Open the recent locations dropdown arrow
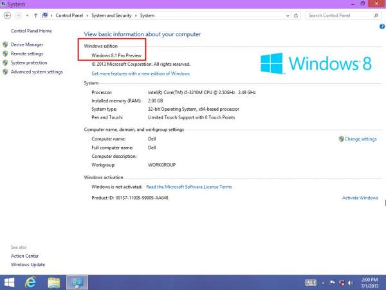The width and height of the screenshot is (386, 290). click(27, 15)
